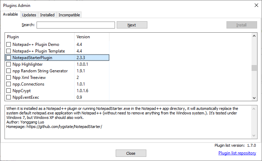Select the Notepad++ Plugin Template row text

tap(39, 51)
